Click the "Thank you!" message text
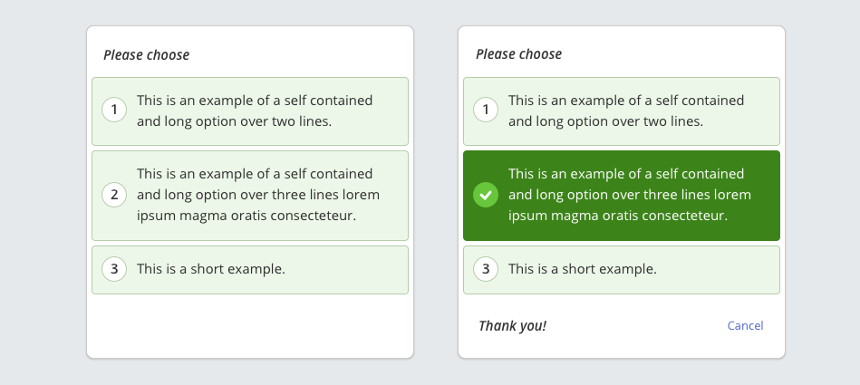Viewport: 860px width, 385px height. (512, 326)
